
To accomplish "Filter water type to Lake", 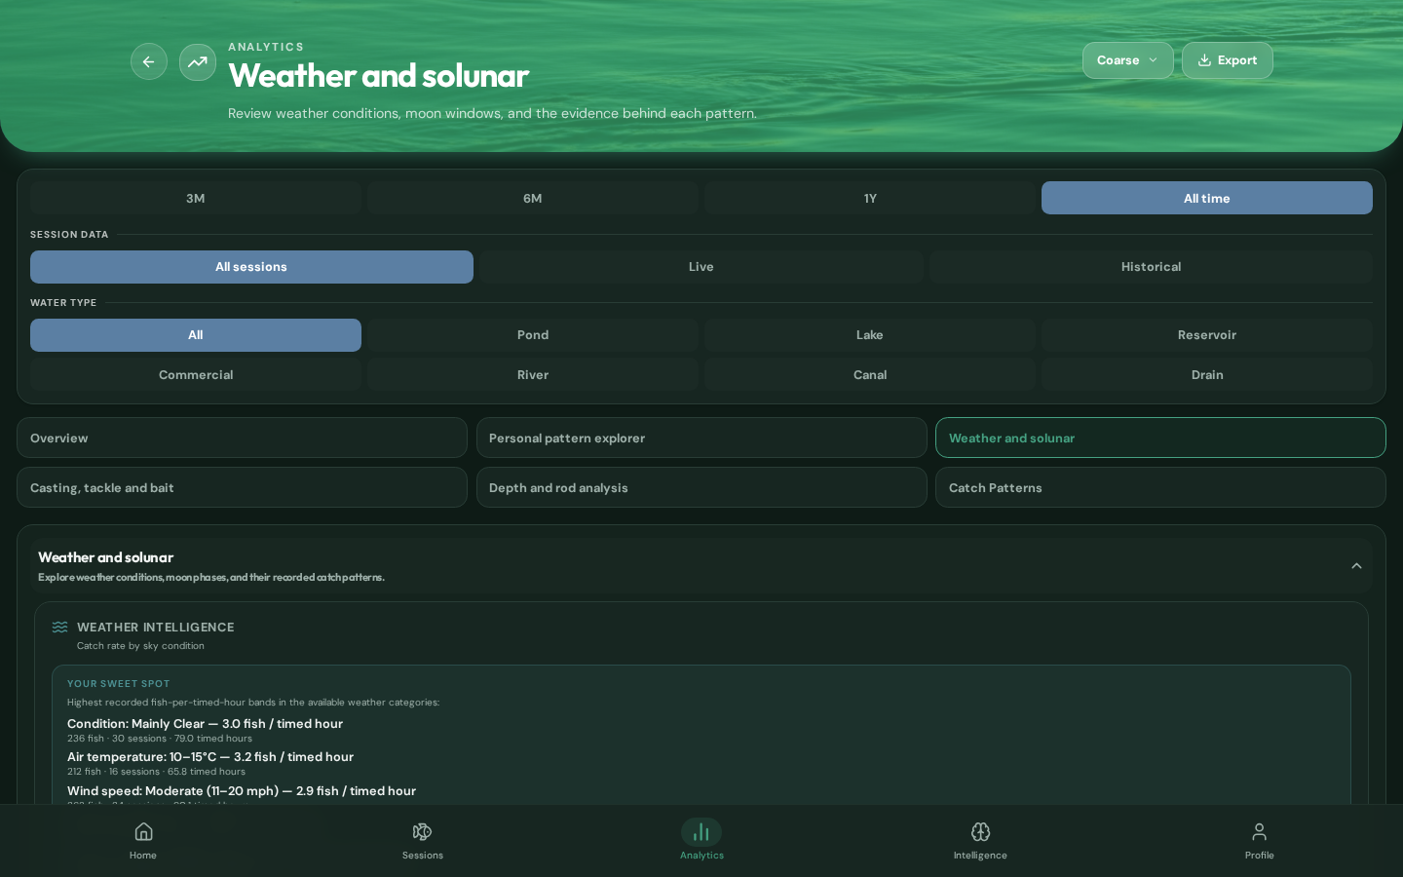I will point(870,335).
